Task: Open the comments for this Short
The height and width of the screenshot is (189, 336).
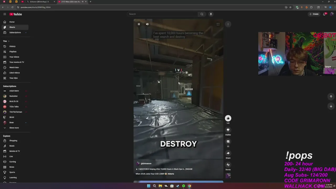Action: 228,141
